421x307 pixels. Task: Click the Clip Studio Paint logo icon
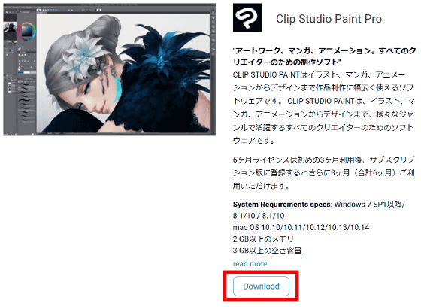247,17
